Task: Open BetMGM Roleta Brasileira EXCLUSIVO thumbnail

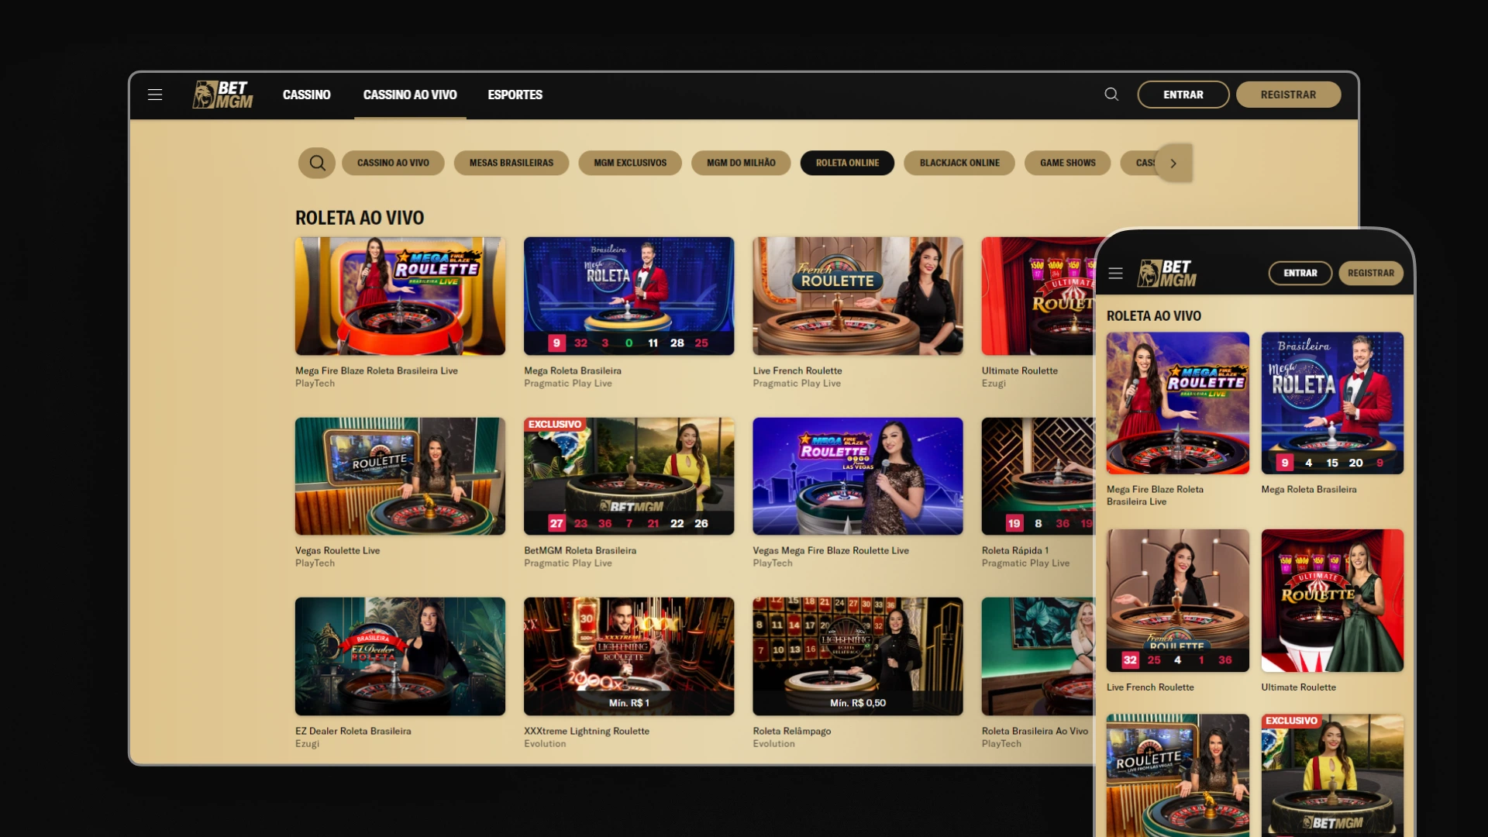Action: coord(629,476)
